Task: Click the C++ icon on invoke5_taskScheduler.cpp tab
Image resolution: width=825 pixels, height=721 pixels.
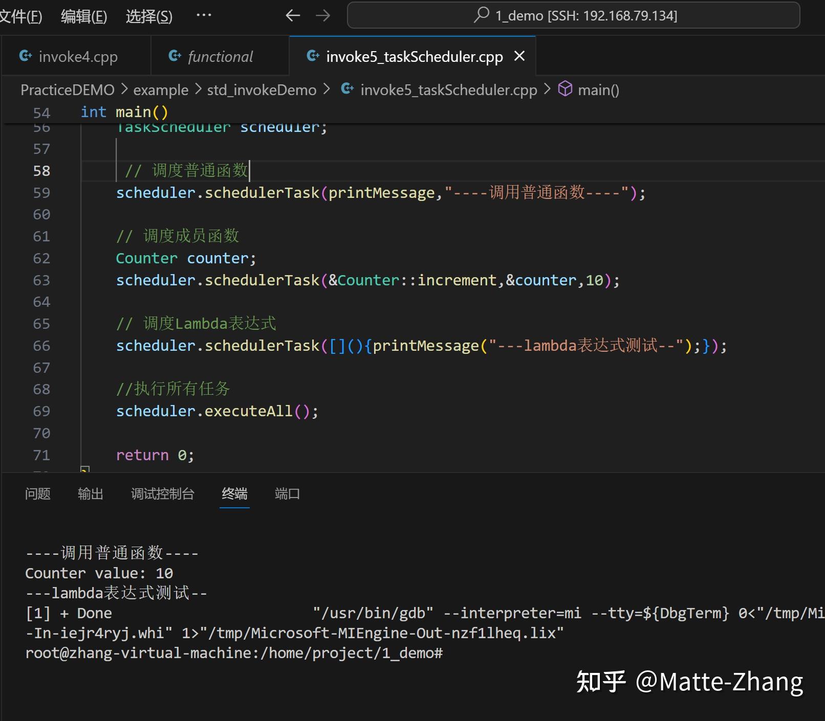Action: [x=312, y=56]
